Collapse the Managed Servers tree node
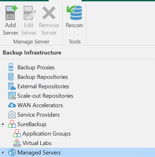The width and height of the screenshot is (155, 157). tap(3, 153)
